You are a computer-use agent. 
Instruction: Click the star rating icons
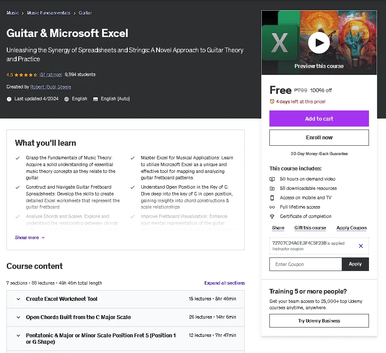click(x=26, y=75)
